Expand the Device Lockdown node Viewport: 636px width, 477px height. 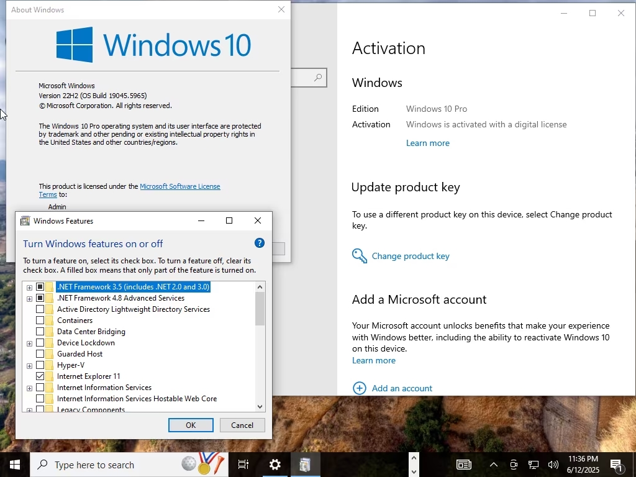pyautogui.click(x=29, y=343)
